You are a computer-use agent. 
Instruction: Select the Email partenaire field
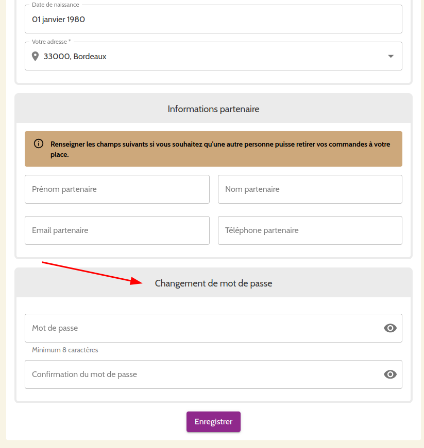[x=117, y=230]
